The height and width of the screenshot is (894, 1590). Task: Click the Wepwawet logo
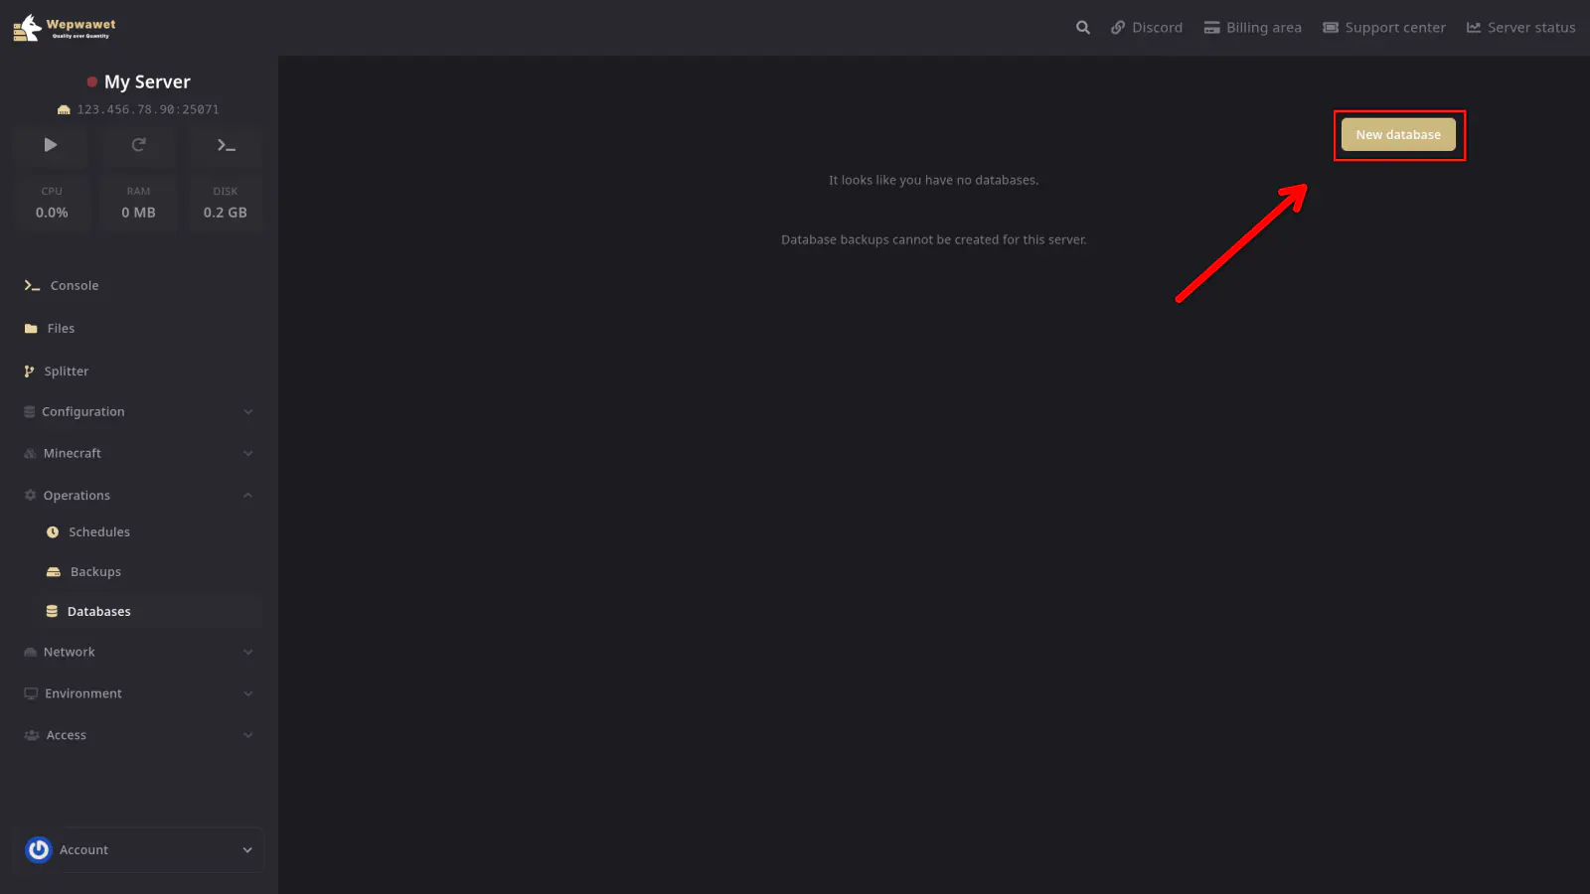[x=65, y=28]
